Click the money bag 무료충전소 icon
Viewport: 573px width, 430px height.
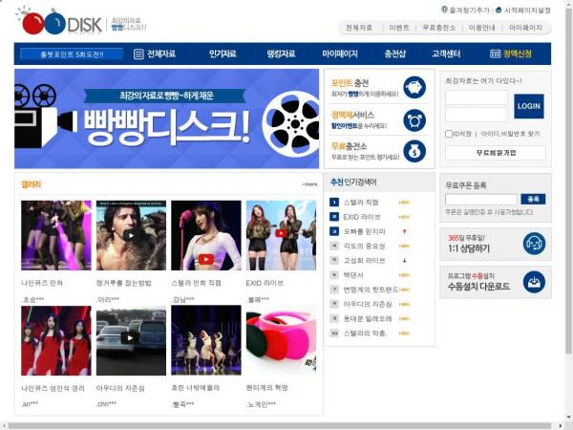[x=414, y=151]
